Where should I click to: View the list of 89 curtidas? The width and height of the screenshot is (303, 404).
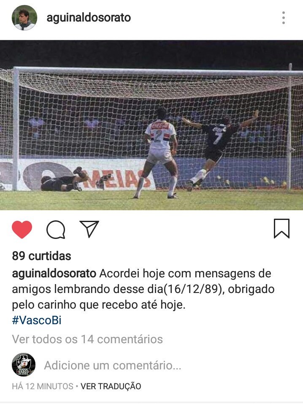tap(41, 256)
